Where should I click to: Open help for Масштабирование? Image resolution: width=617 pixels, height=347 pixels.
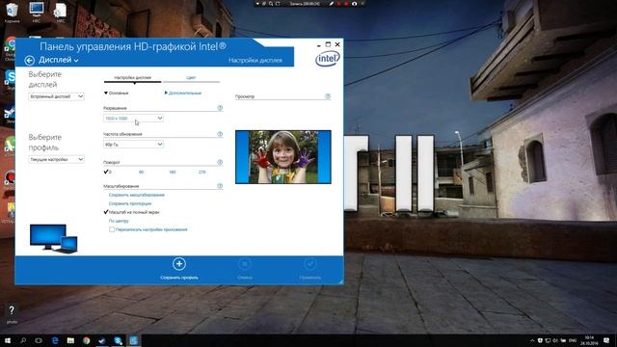pos(220,186)
